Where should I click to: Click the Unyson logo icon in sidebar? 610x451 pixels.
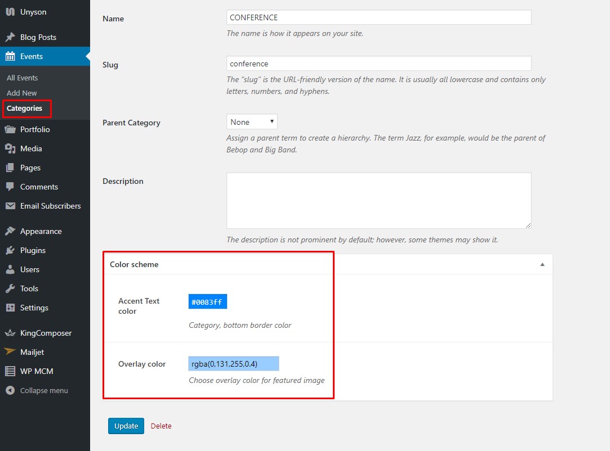click(10, 12)
